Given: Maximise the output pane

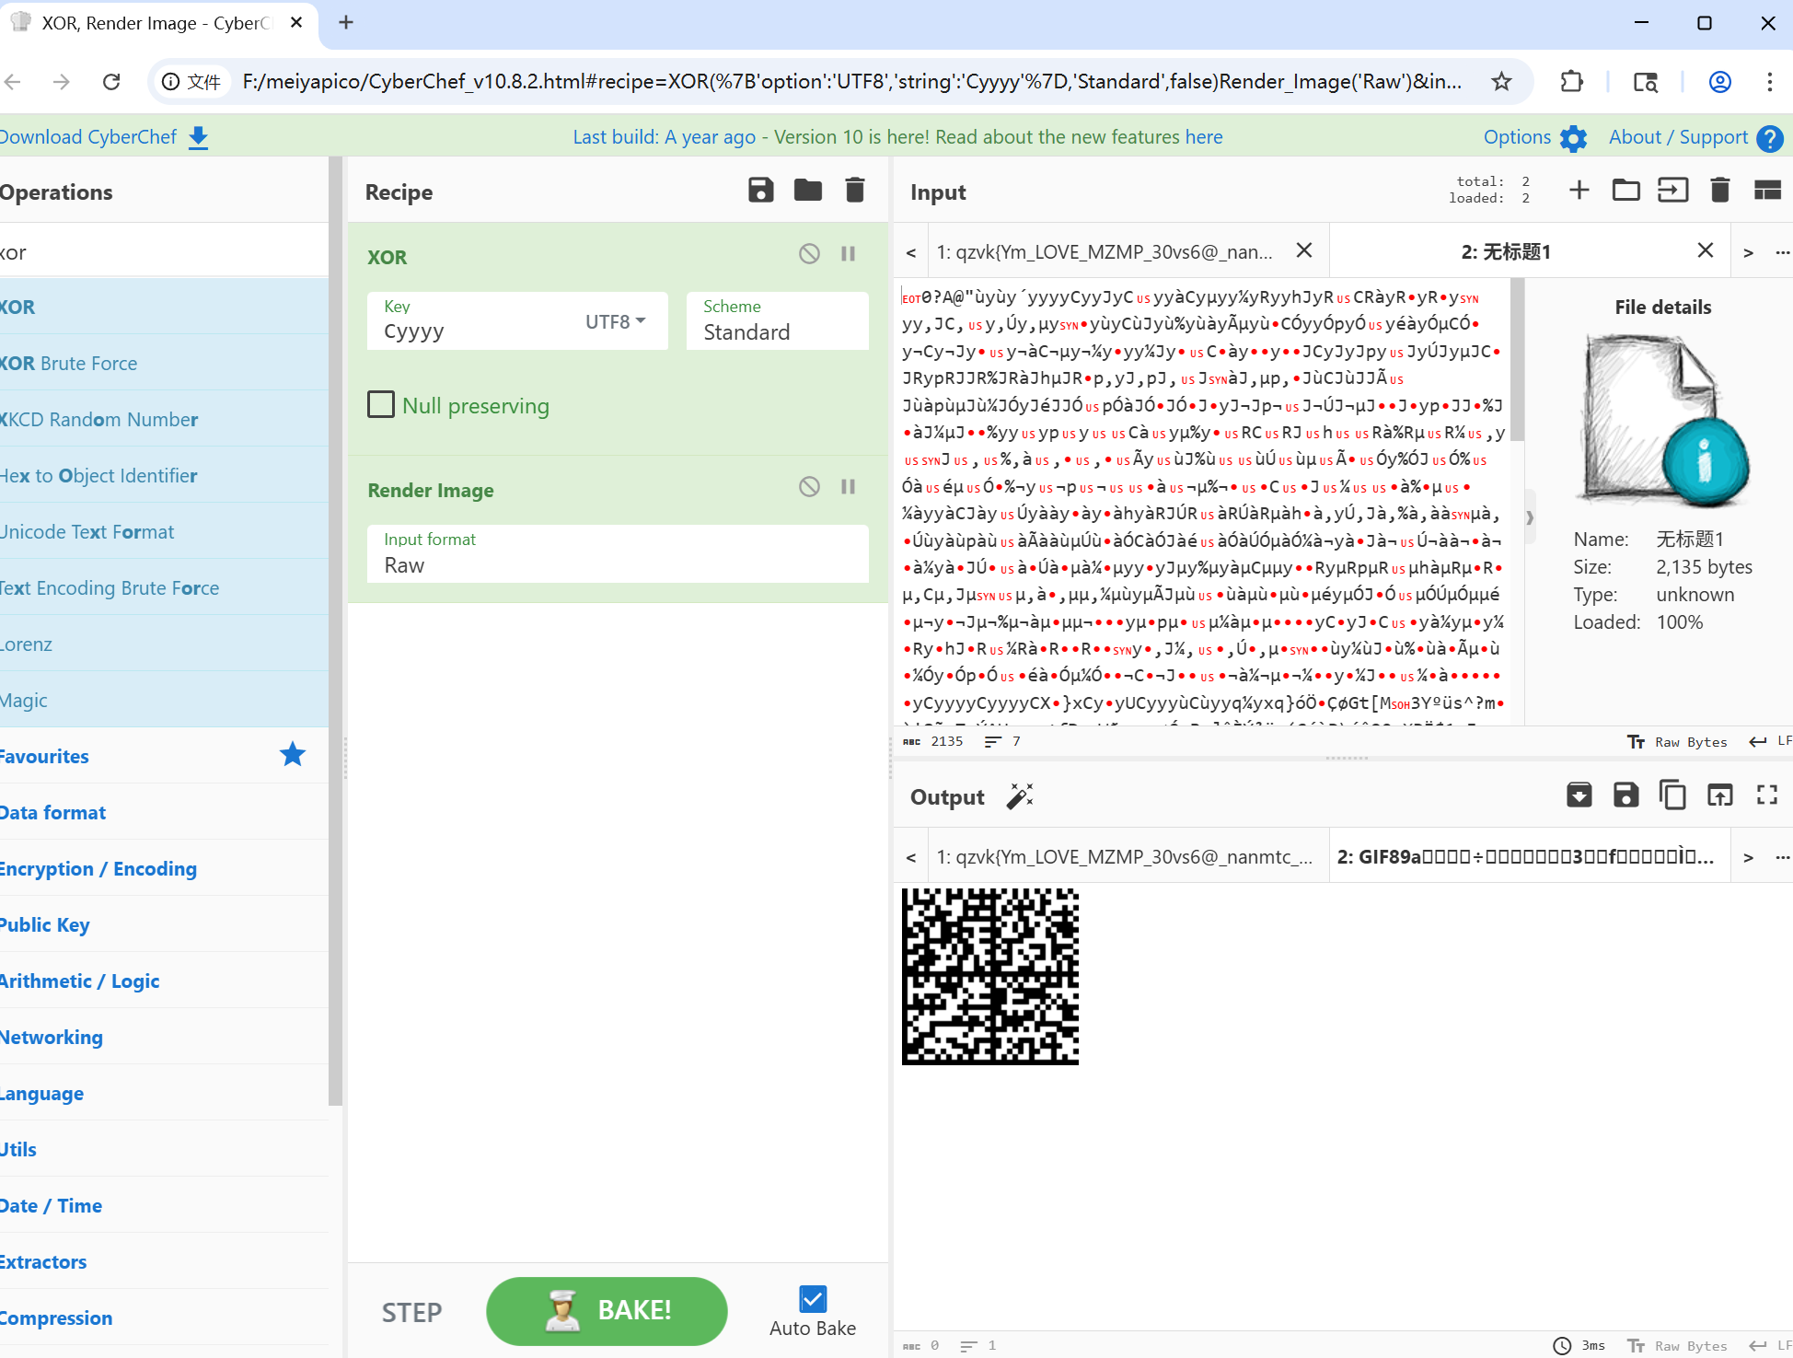Looking at the screenshot, I should (1766, 795).
